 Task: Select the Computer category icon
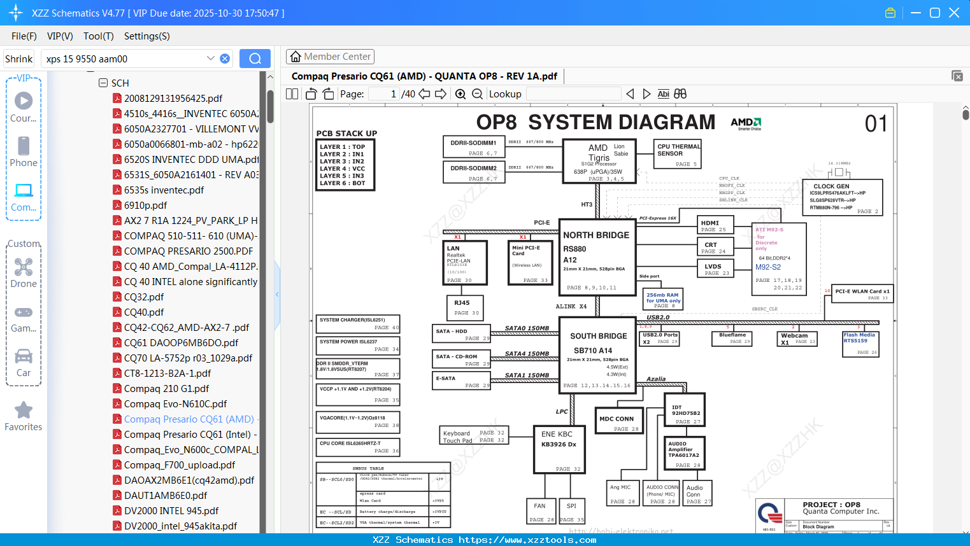[x=24, y=190]
